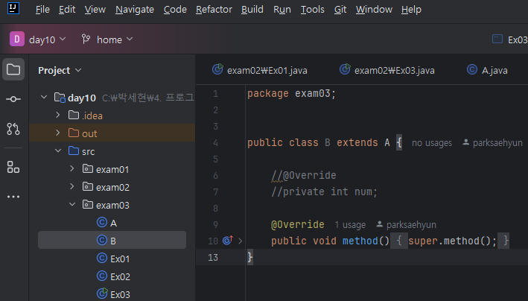Open the Edit menu
Screen dimensions: 528x301
pos(67,10)
